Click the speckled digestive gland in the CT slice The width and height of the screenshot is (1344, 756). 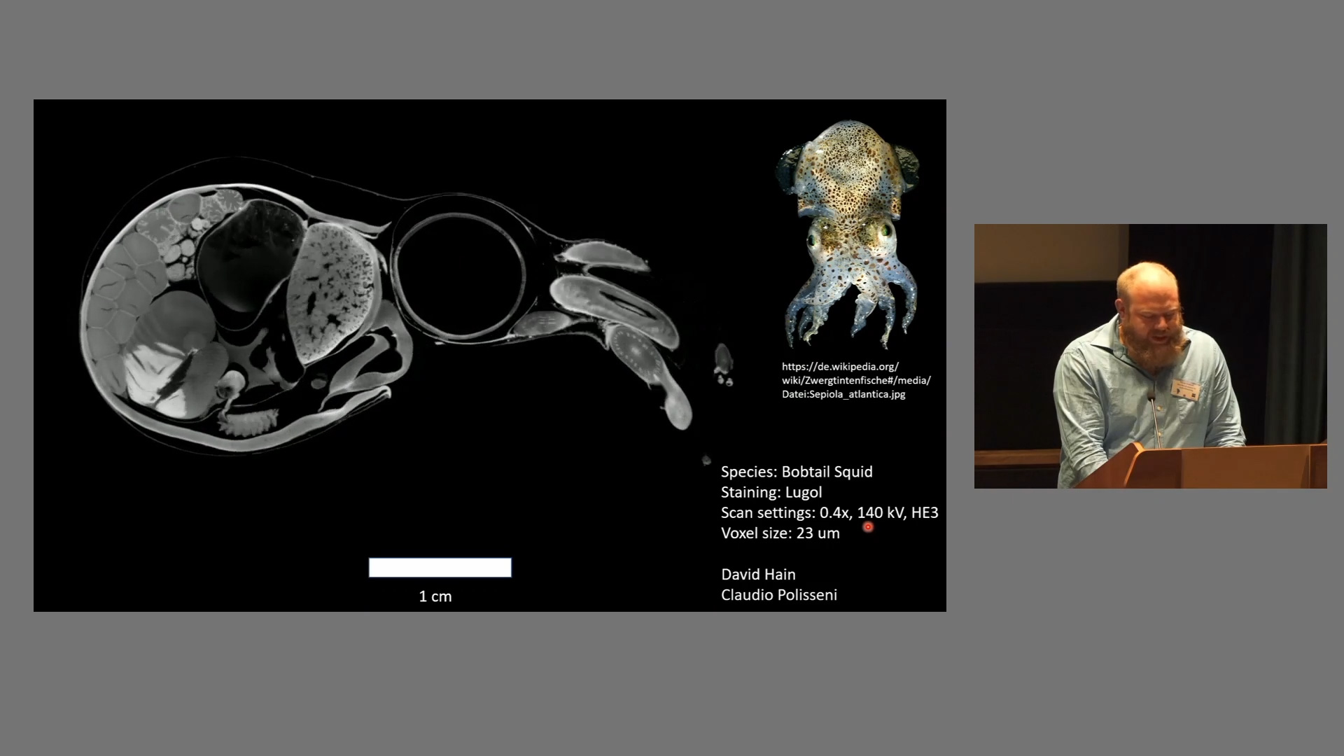330,290
